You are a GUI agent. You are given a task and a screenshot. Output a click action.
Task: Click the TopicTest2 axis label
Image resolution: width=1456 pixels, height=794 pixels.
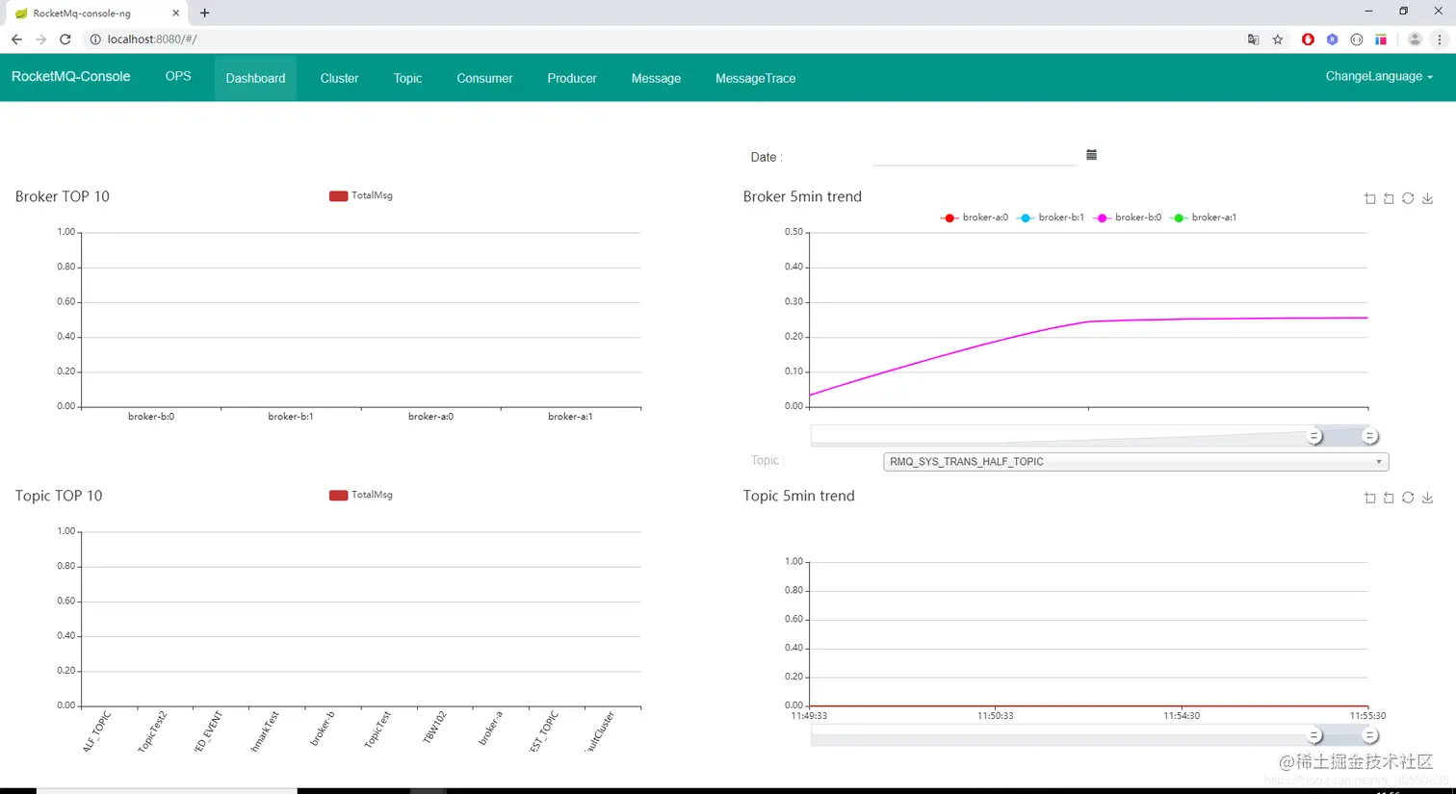(152, 731)
